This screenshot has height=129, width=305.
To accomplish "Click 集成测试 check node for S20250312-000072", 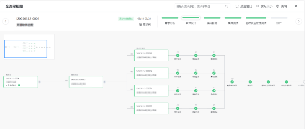I will click(x=214, y=73).
